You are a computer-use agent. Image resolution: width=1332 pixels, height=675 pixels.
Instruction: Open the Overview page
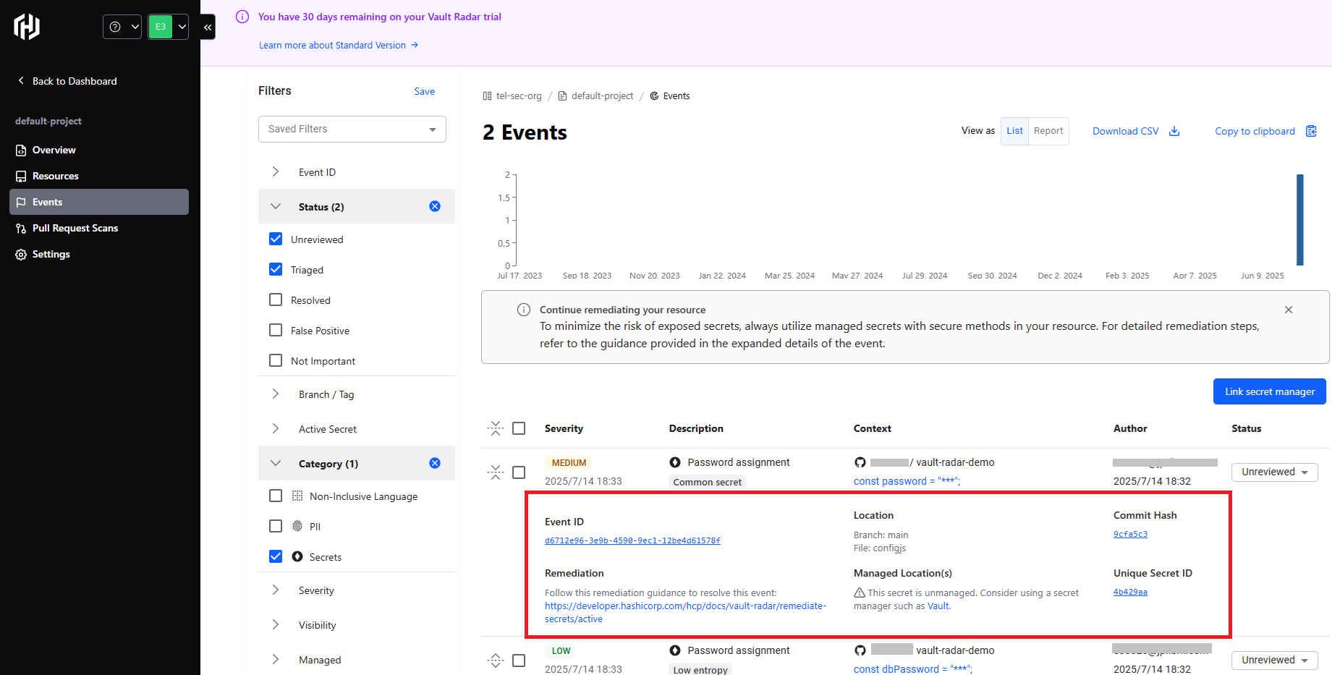(x=99, y=150)
